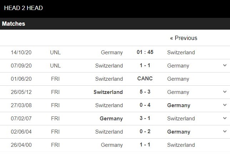Click bold Switzerland in the 26/05/12 row
This screenshot has height=155, width=230.
click(x=108, y=92)
